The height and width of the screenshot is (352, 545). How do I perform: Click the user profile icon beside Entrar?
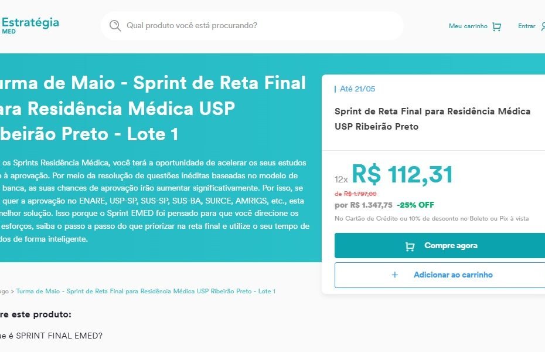pyautogui.click(x=543, y=26)
